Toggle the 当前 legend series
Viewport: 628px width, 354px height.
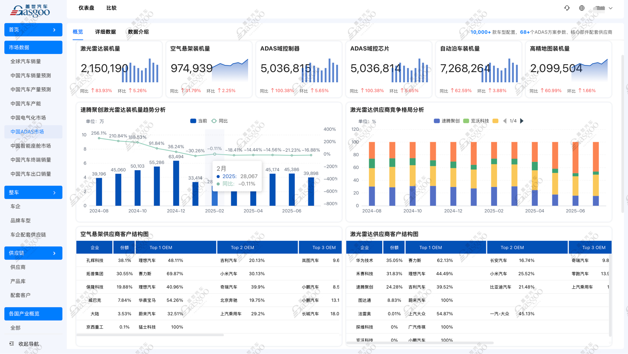coord(198,121)
